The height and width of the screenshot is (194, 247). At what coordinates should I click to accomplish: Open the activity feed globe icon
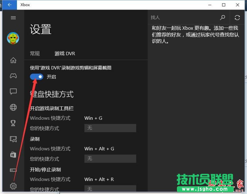(x=13, y=107)
